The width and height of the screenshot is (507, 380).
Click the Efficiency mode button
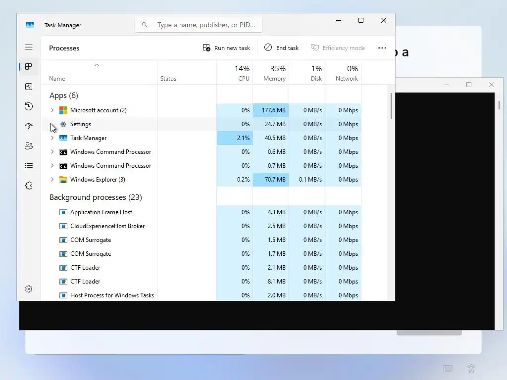pos(338,48)
